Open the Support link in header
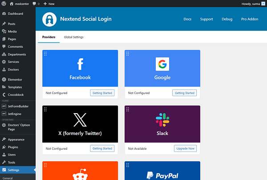The image size is (267, 180). 206,19
